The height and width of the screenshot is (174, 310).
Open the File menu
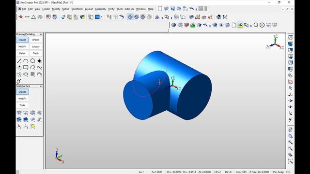[24, 9]
